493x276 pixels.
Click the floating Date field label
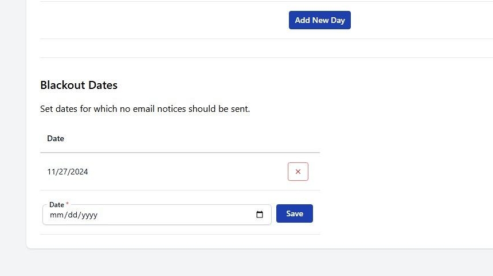[x=56, y=205]
